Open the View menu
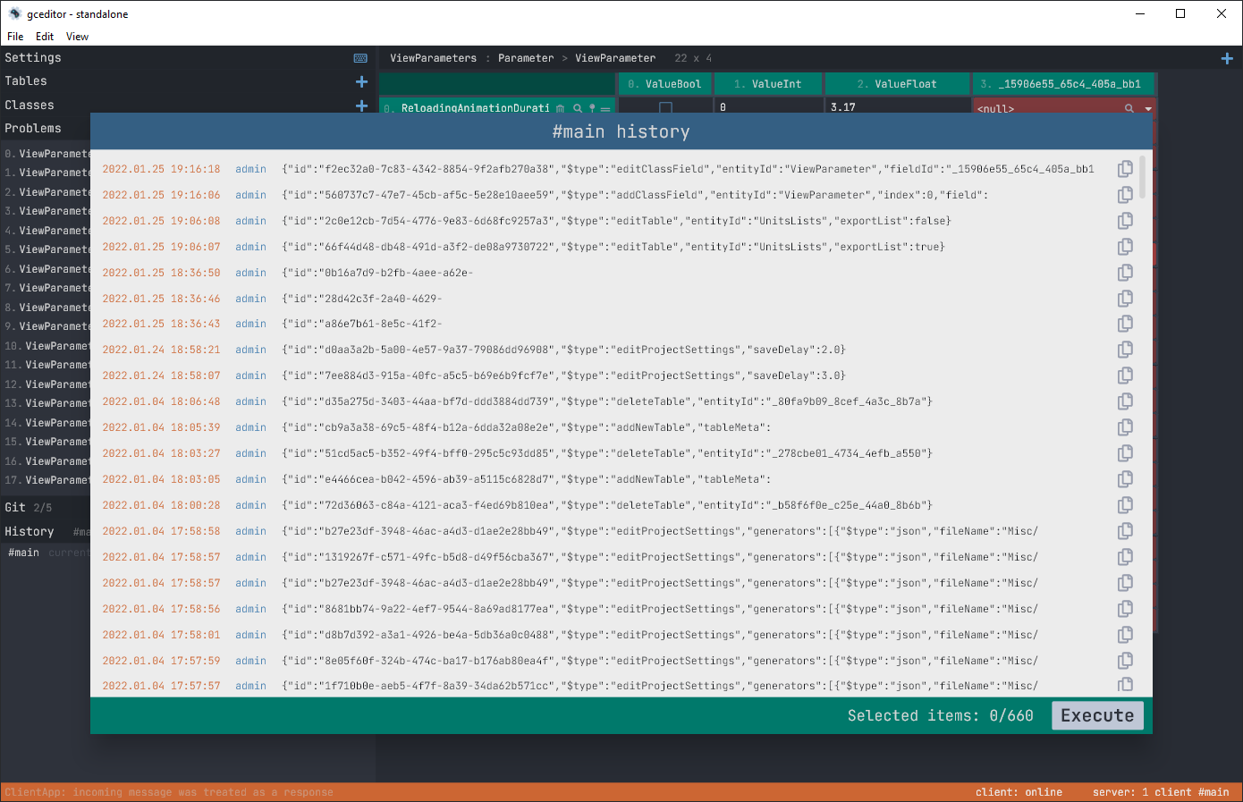Screen dimensions: 1243x802 (x=77, y=37)
